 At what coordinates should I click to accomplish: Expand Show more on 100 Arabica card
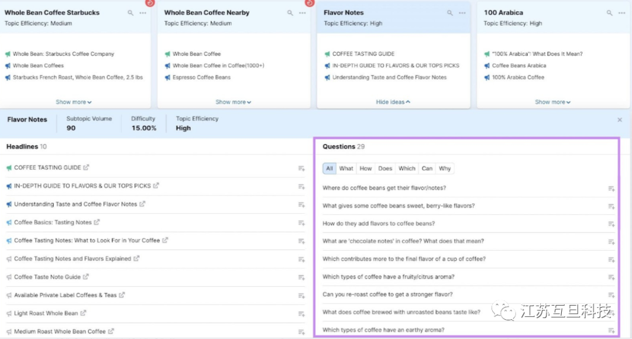tap(552, 102)
